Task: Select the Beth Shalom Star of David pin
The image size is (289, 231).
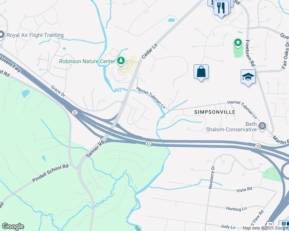Action: [x=262, y=127]
